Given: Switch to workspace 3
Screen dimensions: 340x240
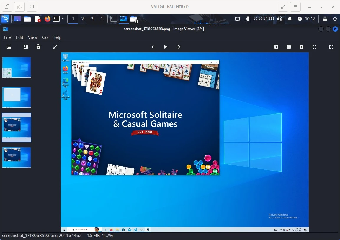Looking at the screenshot, I should click(x=92, y=19).
